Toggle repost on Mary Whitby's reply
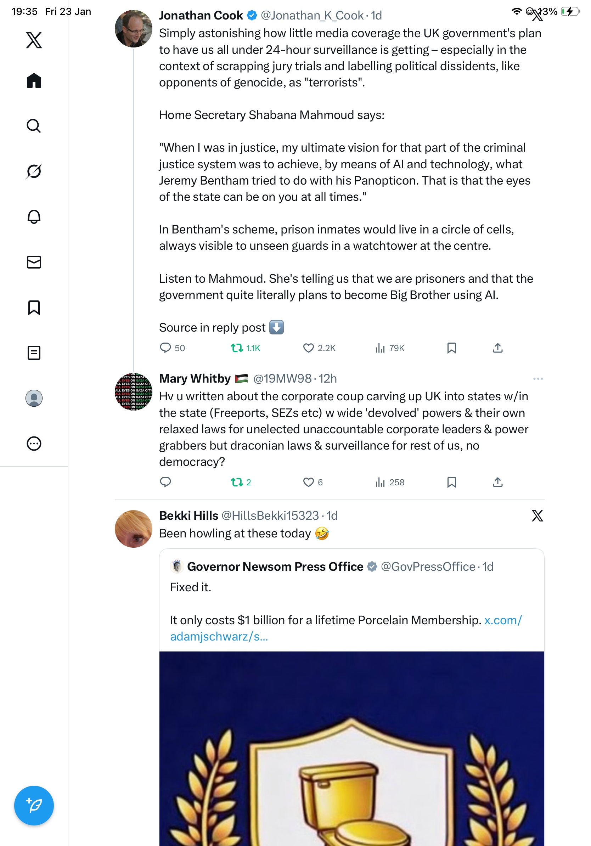Image resolution: width=591 pixels, height=846 pixels. pos(237,482)
